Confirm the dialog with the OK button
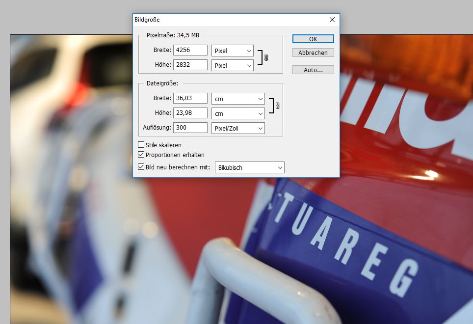 [313, 39]
